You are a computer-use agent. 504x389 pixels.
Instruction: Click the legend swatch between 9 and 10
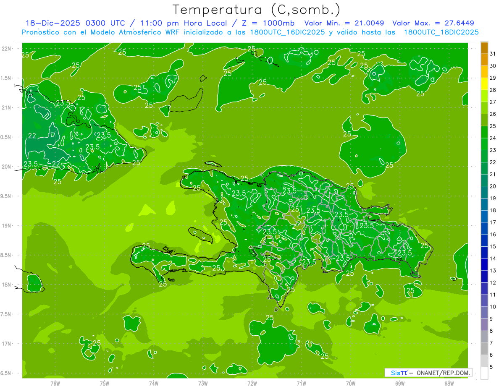coord(484,313)
